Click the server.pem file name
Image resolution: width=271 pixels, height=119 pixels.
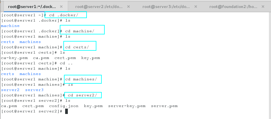164,106
